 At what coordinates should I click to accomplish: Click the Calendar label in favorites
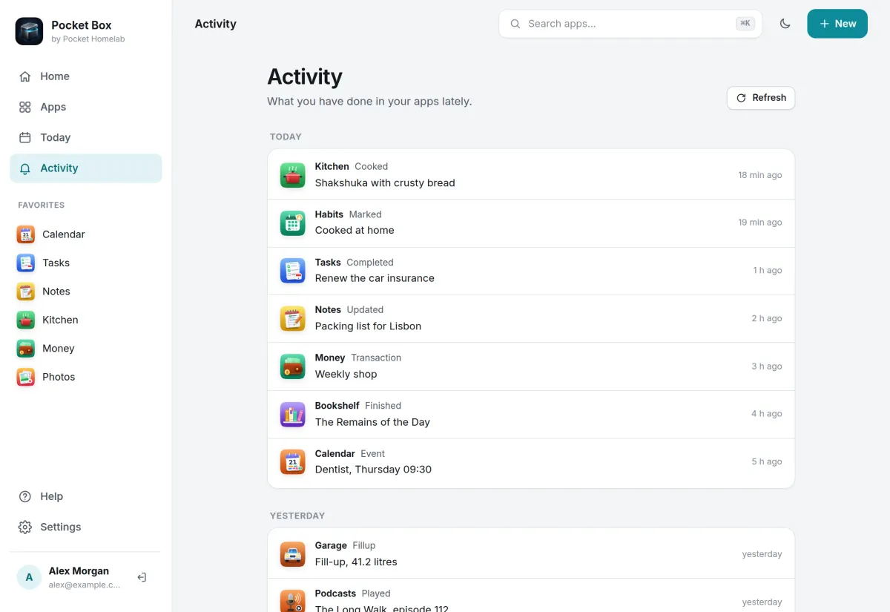(x=64, y=234)
